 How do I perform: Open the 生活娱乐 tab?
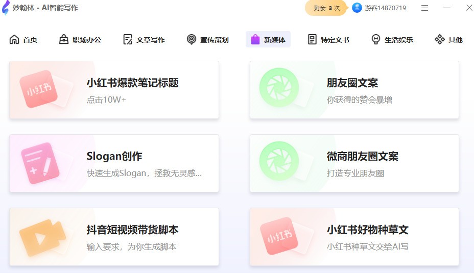tap(392, 40)
